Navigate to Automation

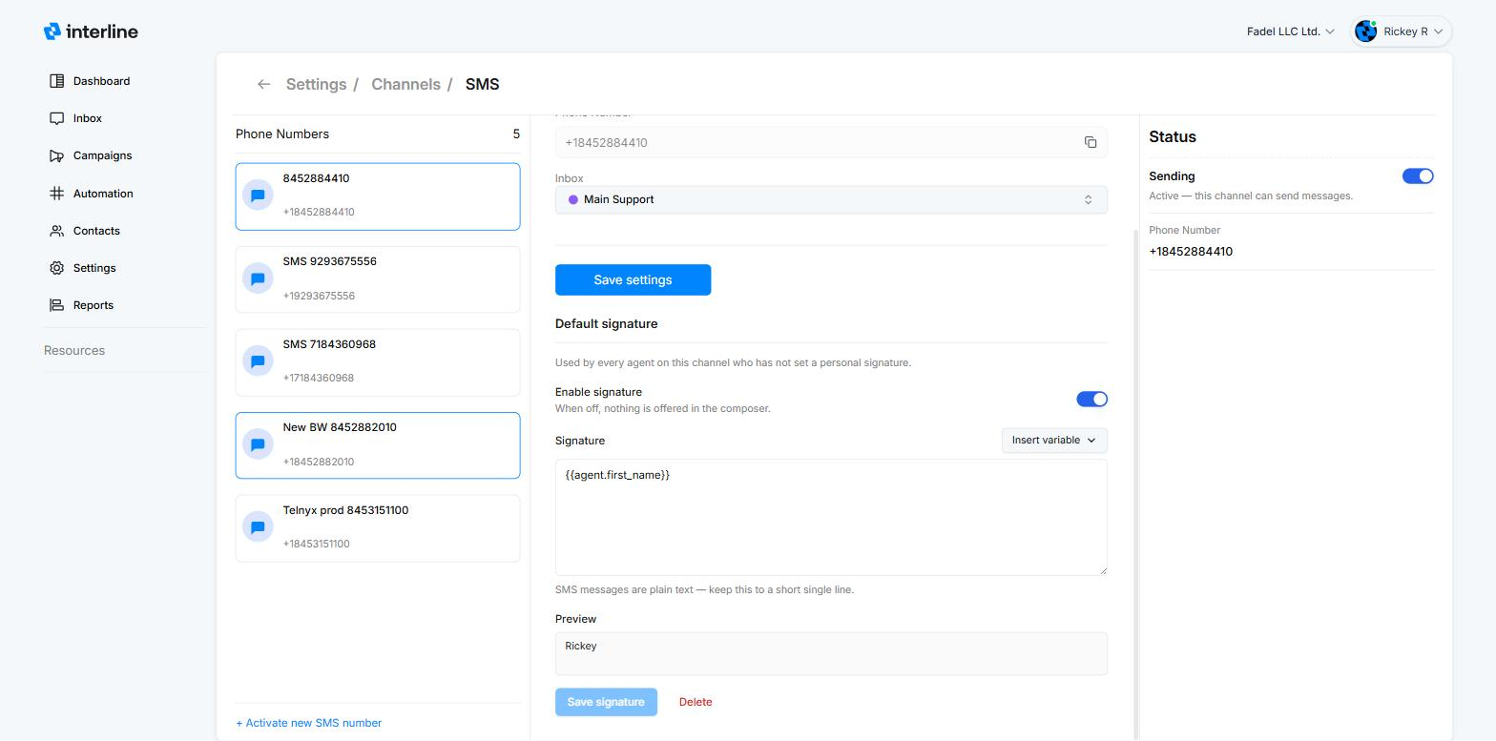92,194
